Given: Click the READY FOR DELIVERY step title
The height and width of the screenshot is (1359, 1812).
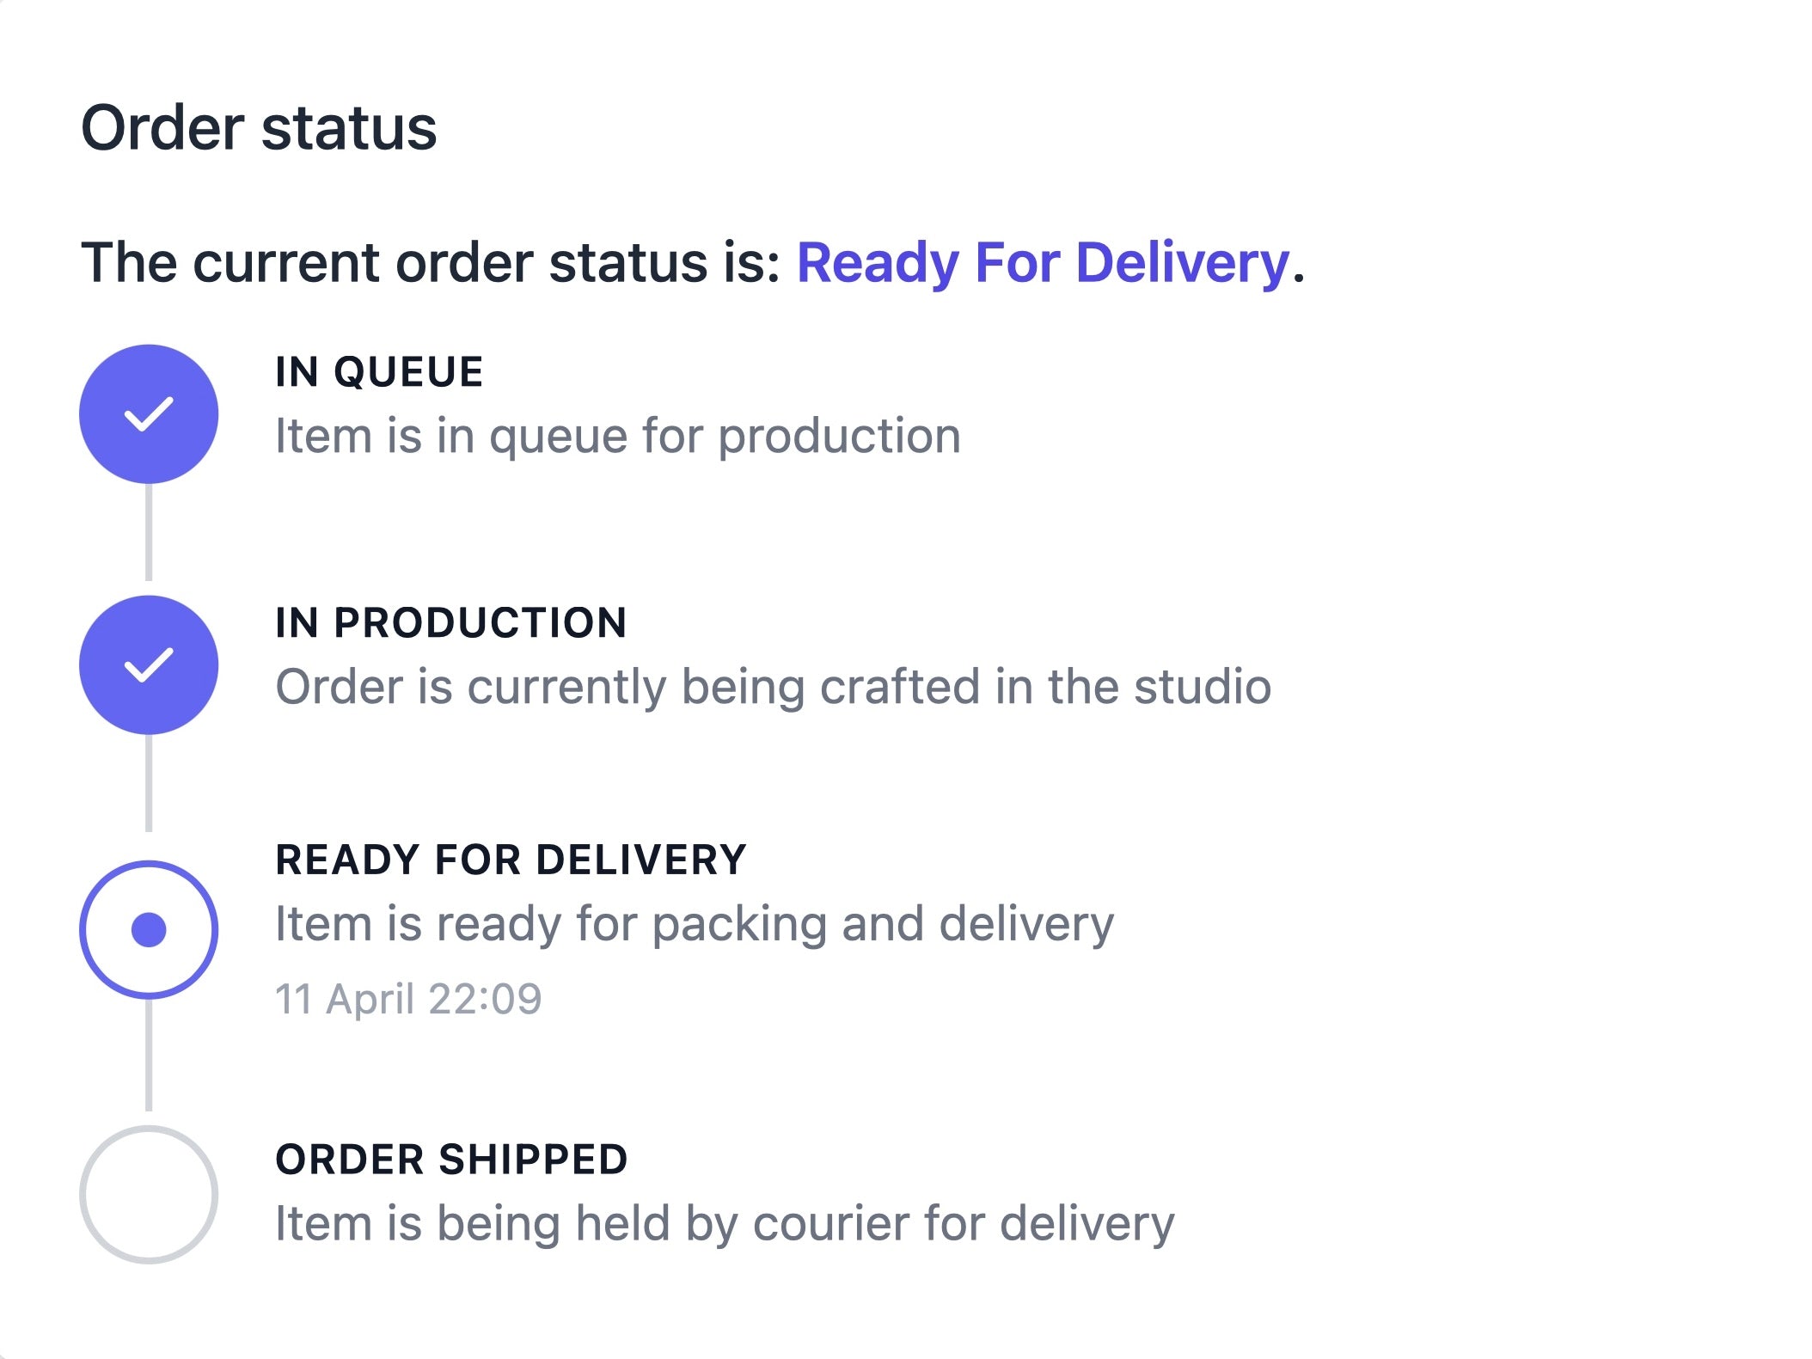Looking at the screenshot, I should coord(511,860).
